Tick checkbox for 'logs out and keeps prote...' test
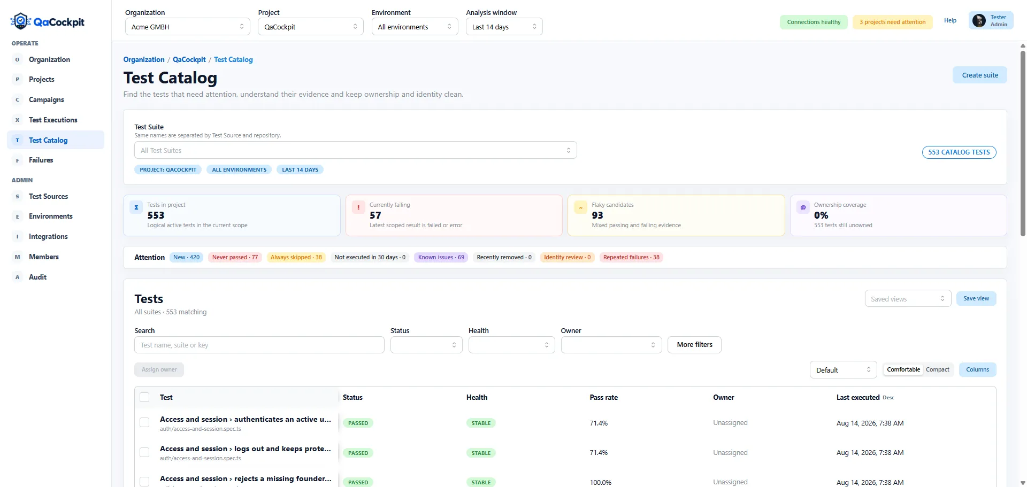1027x487 pixels. pyautogui.click(x=144, y=452)
